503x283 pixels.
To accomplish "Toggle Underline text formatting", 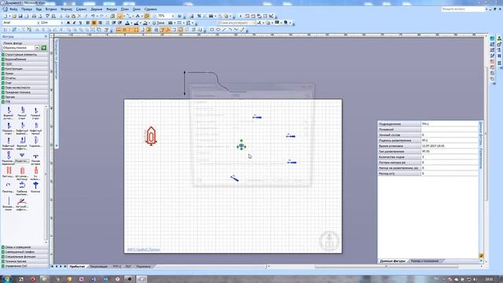I will click(80, 23).
